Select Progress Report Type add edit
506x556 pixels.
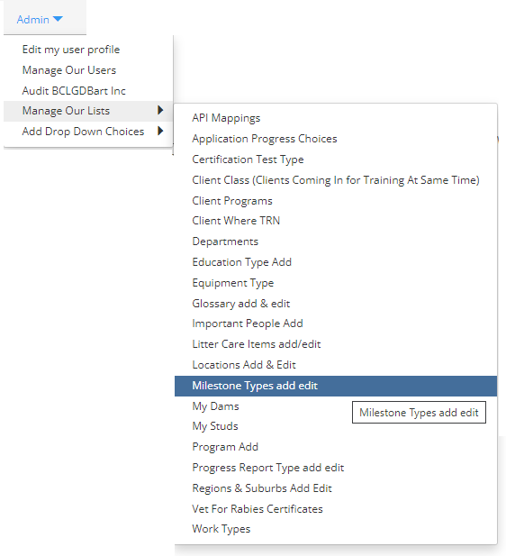[268, 468]
